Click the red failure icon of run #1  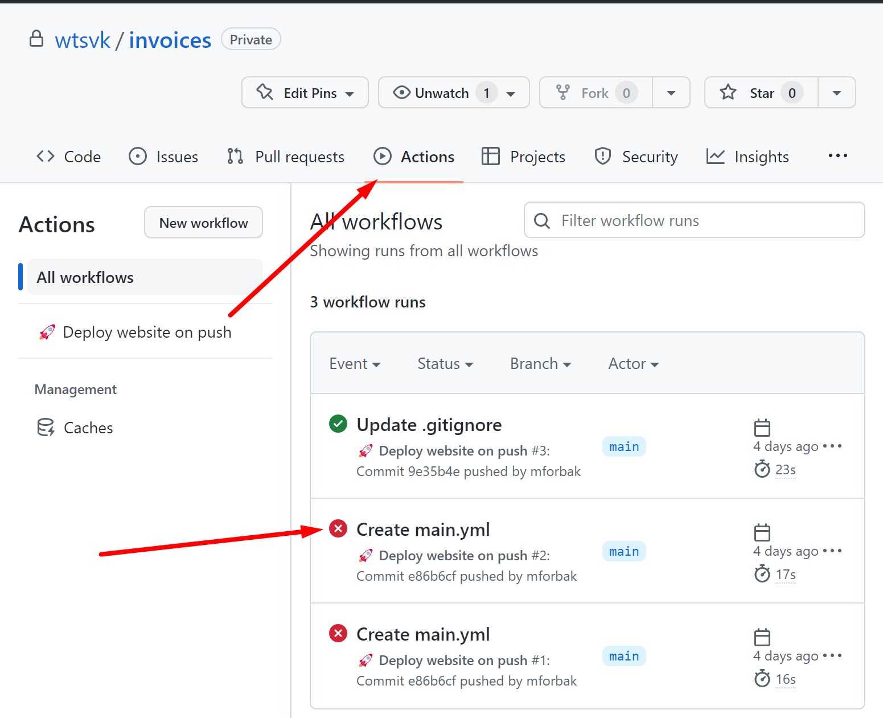pos(338,633)
